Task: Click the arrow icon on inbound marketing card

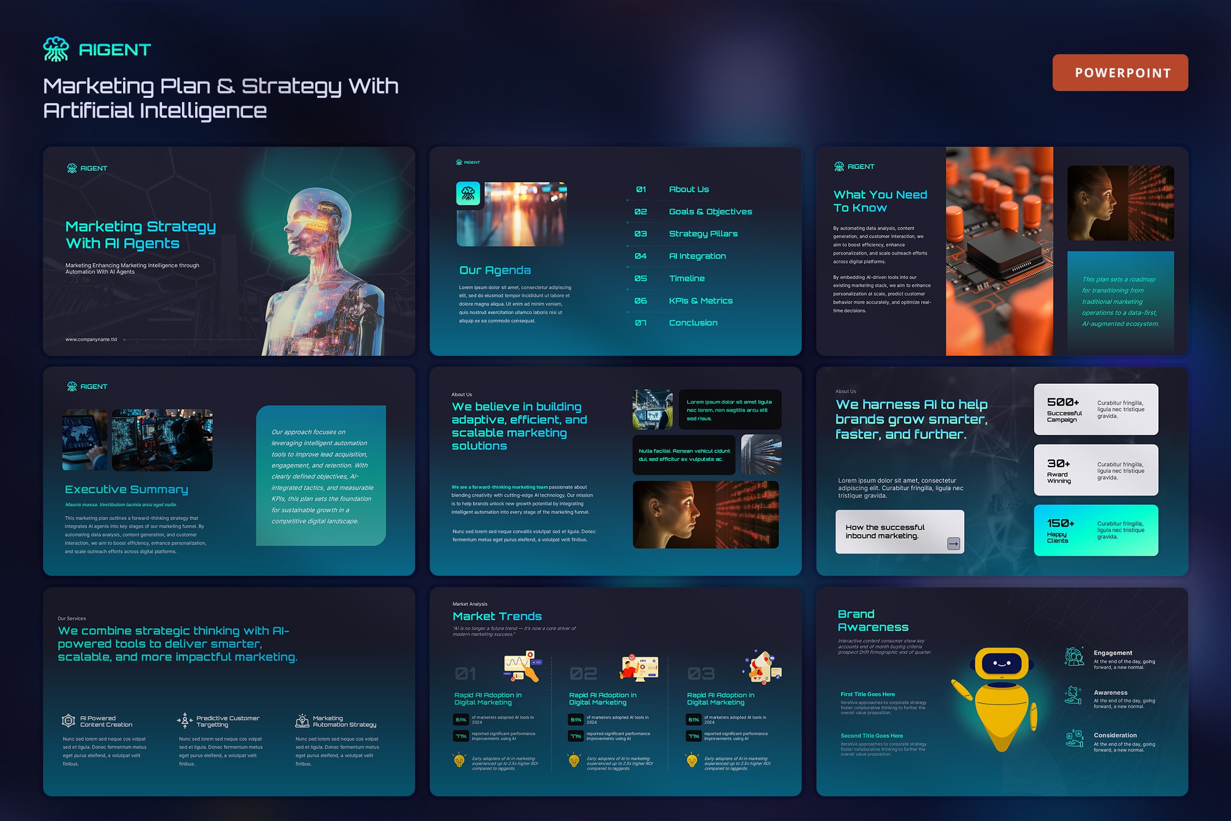Action: pos(954,544)
